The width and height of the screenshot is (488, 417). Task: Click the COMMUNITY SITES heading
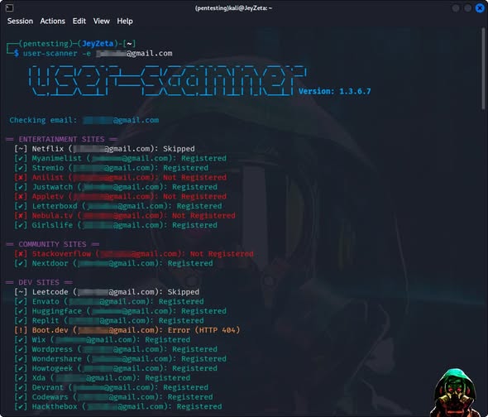[x=53, y=244]
